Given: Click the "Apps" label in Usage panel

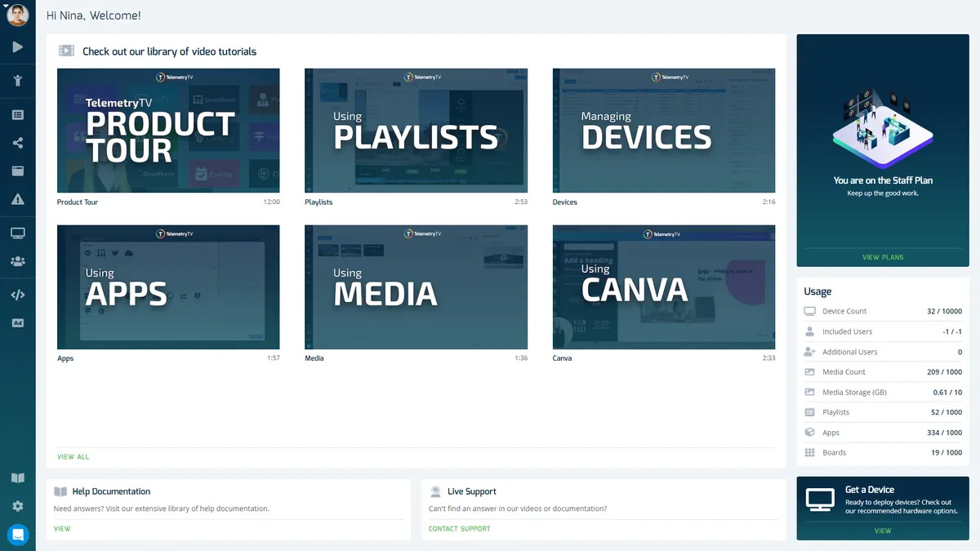Looking at the screenshot, I should pos(831,433).
